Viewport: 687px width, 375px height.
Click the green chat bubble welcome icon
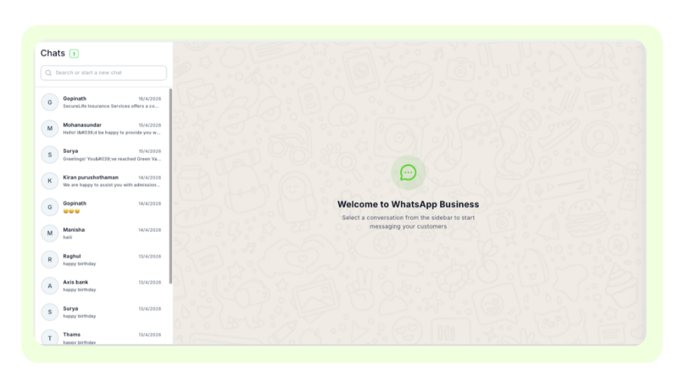click(x=408, y=172)
